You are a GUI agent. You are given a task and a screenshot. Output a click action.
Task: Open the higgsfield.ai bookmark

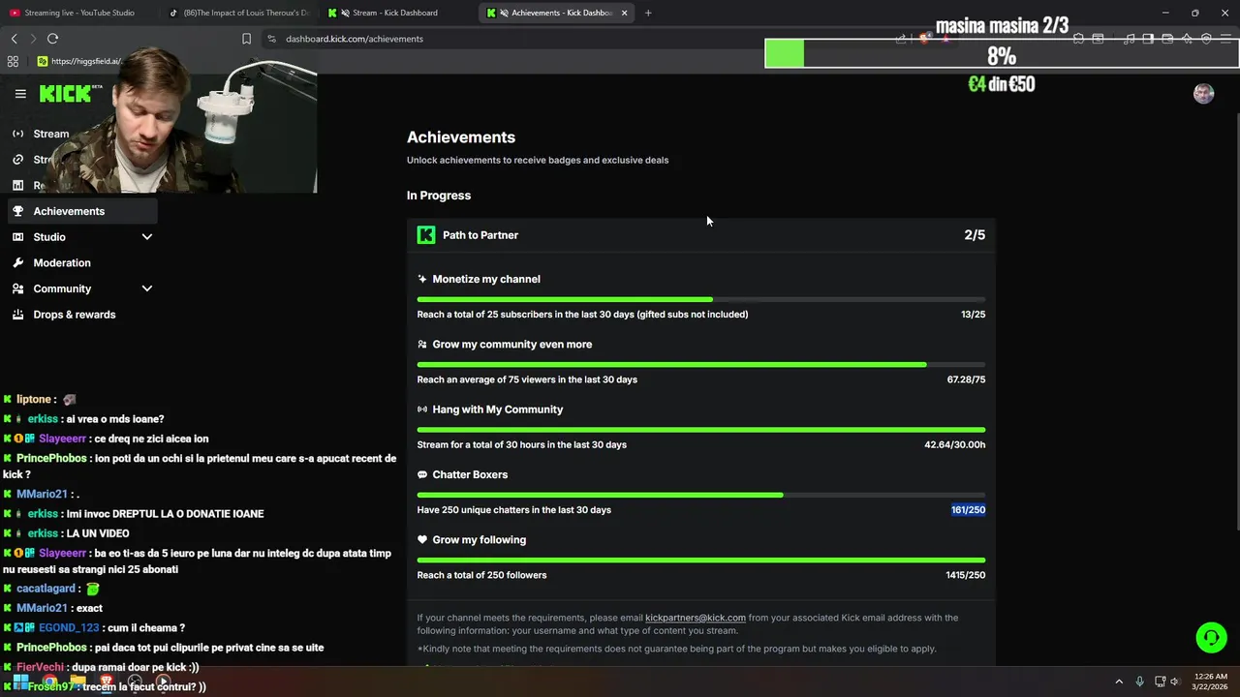pos(79,61)
